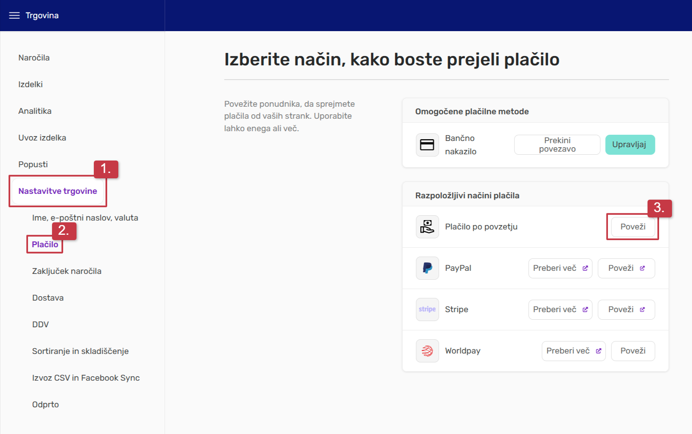Open the Dostava settings submenu
The height and width of the screenshot is (434, 692).
48,298
